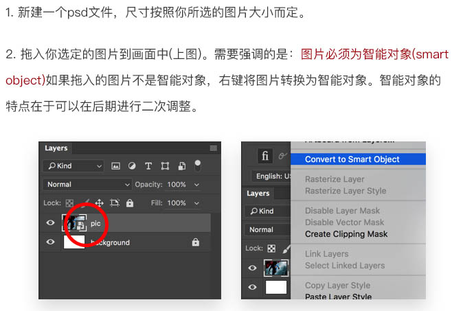Click lock image pixels brush icon in right panel
The width and height of the screenshot is (452, 311).
tap(286, 249)
